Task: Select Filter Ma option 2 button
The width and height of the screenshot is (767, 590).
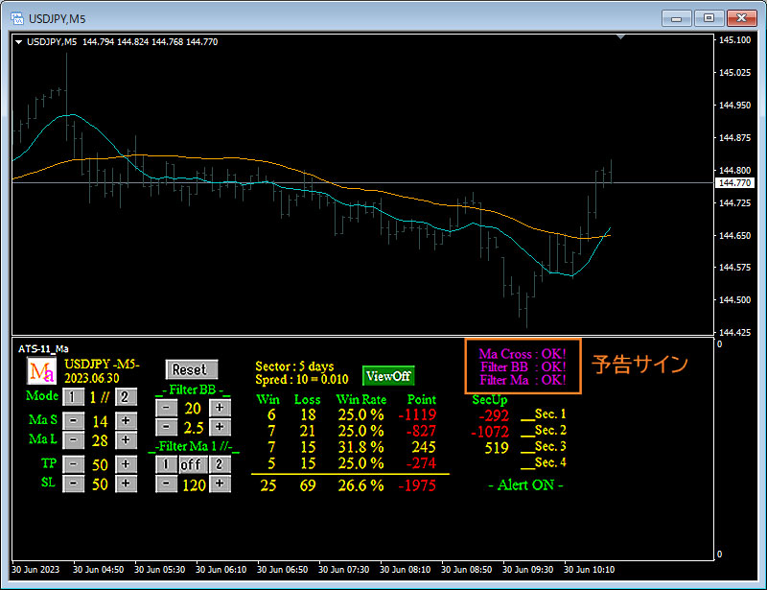Action: pos(220,464)
